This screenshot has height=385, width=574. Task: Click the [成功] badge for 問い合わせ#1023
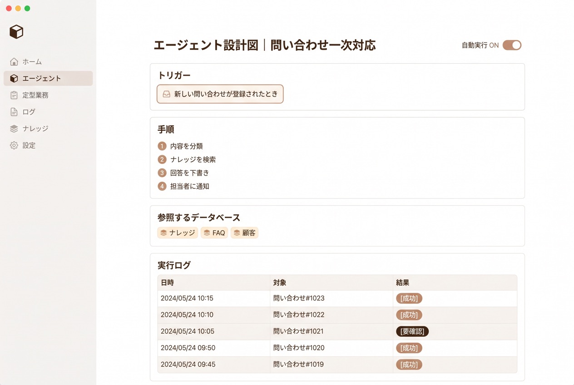pos(409,298)
